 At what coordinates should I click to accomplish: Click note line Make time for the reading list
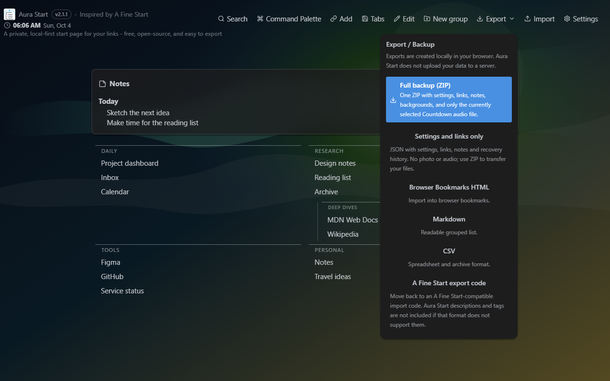tap(152, 123)
